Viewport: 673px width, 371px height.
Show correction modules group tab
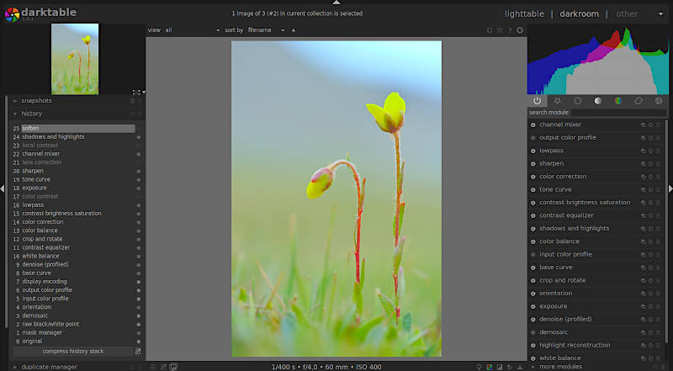click(638, 101)
